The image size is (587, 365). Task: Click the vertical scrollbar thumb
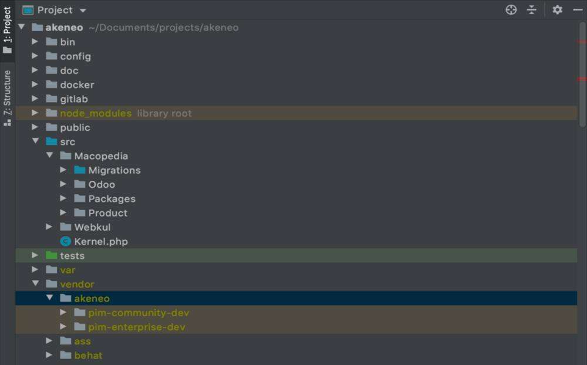582,73
